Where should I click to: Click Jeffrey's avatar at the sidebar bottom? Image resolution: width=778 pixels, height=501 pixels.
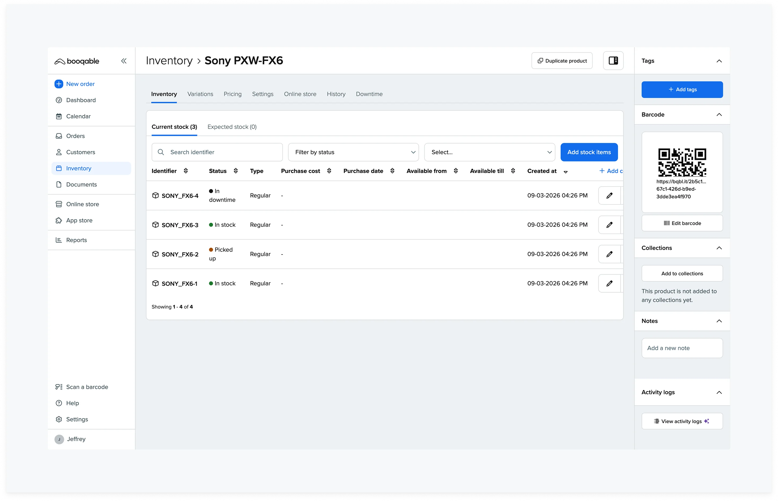59,439
